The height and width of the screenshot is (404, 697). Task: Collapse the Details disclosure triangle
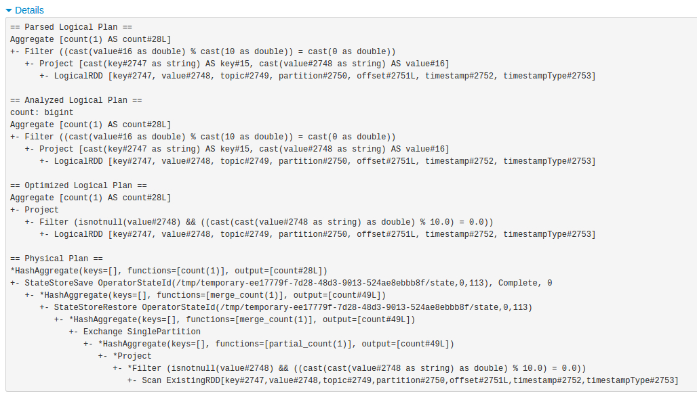9,10
